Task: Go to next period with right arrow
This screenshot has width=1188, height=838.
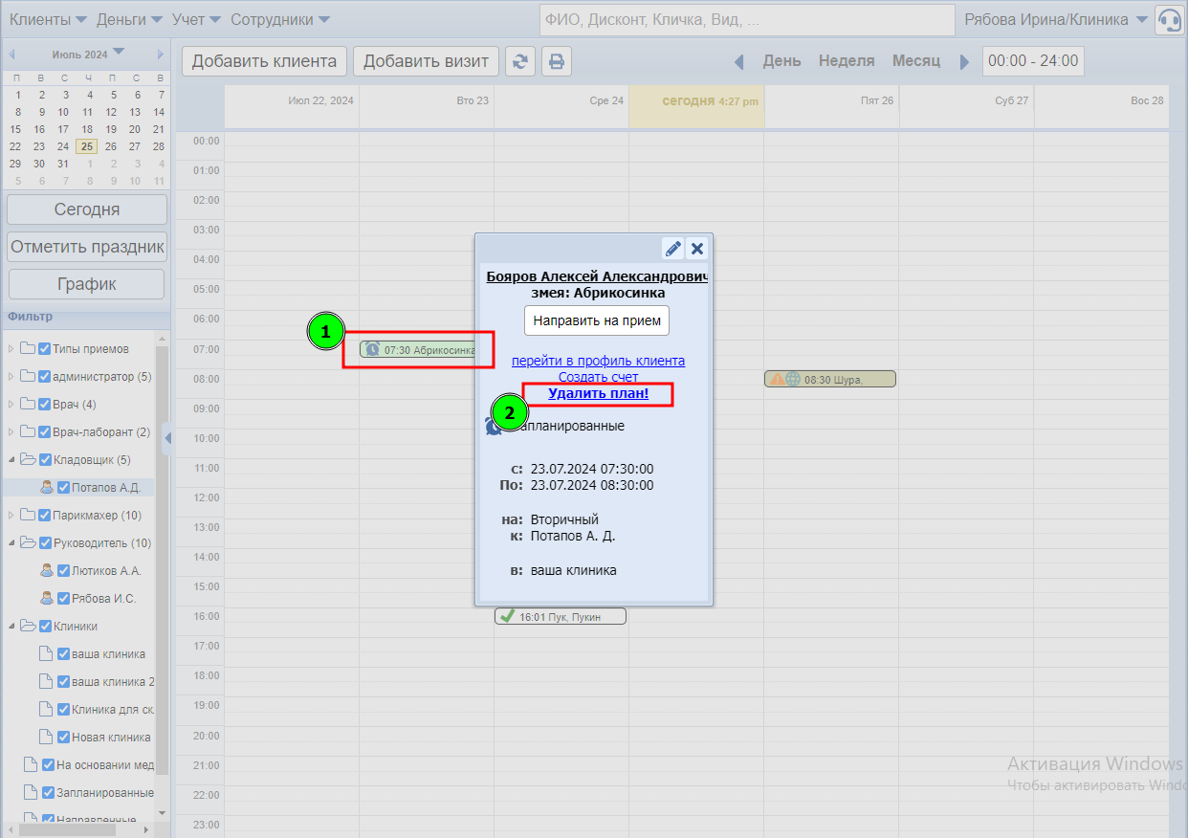Action: pos(964,61)
